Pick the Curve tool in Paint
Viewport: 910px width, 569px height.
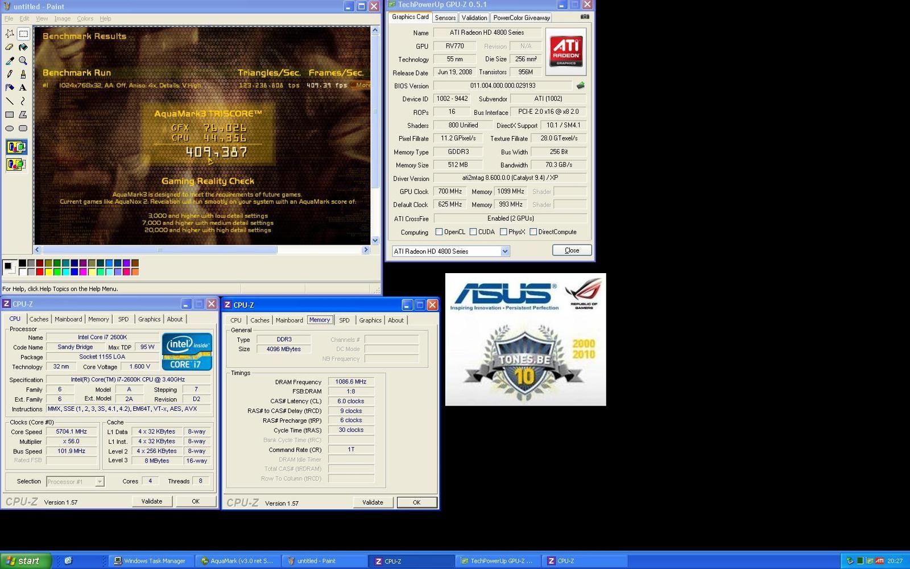[23, 101]
